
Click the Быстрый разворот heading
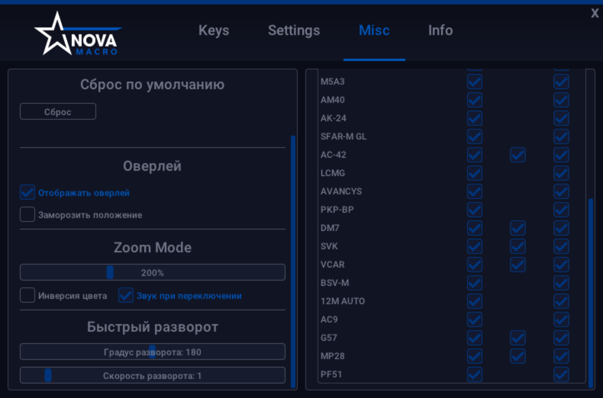(153, 327)
